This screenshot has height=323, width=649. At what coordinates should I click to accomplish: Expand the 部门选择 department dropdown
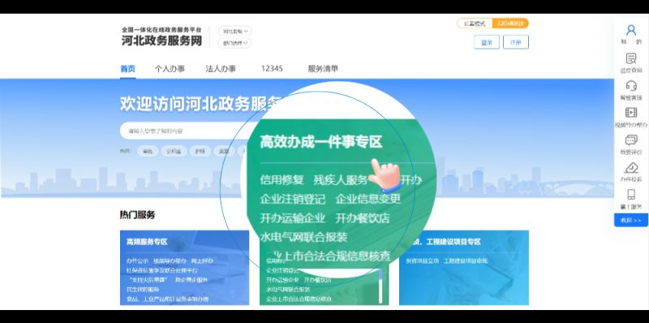point(234,43)
